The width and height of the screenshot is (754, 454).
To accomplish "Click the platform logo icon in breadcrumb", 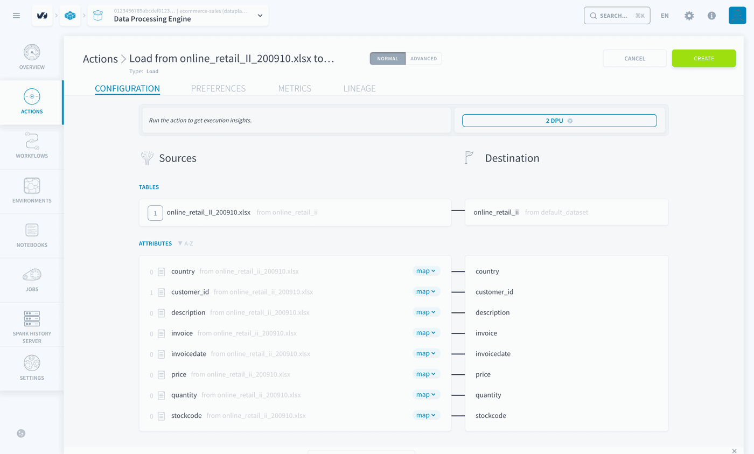I will [x=42, y=16].
